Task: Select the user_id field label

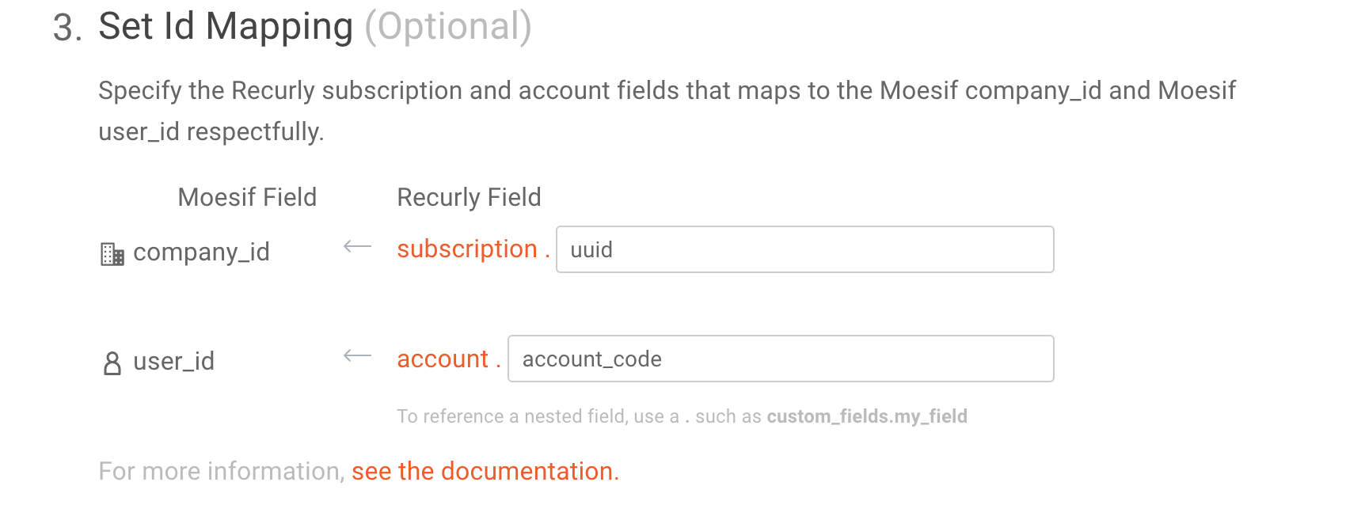Action: (x=173, y=362)
